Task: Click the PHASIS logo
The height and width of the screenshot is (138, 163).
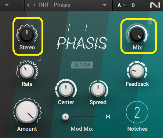Action: [82, 43]
